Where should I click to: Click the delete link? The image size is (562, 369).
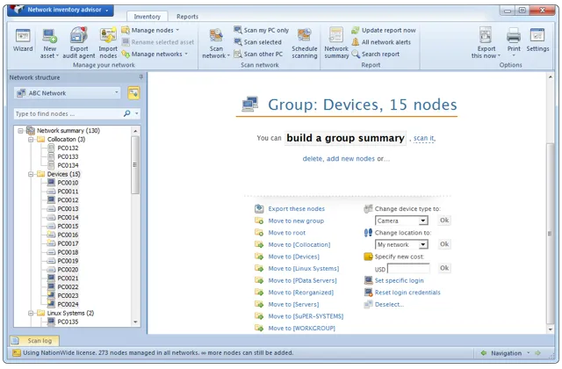313,158
